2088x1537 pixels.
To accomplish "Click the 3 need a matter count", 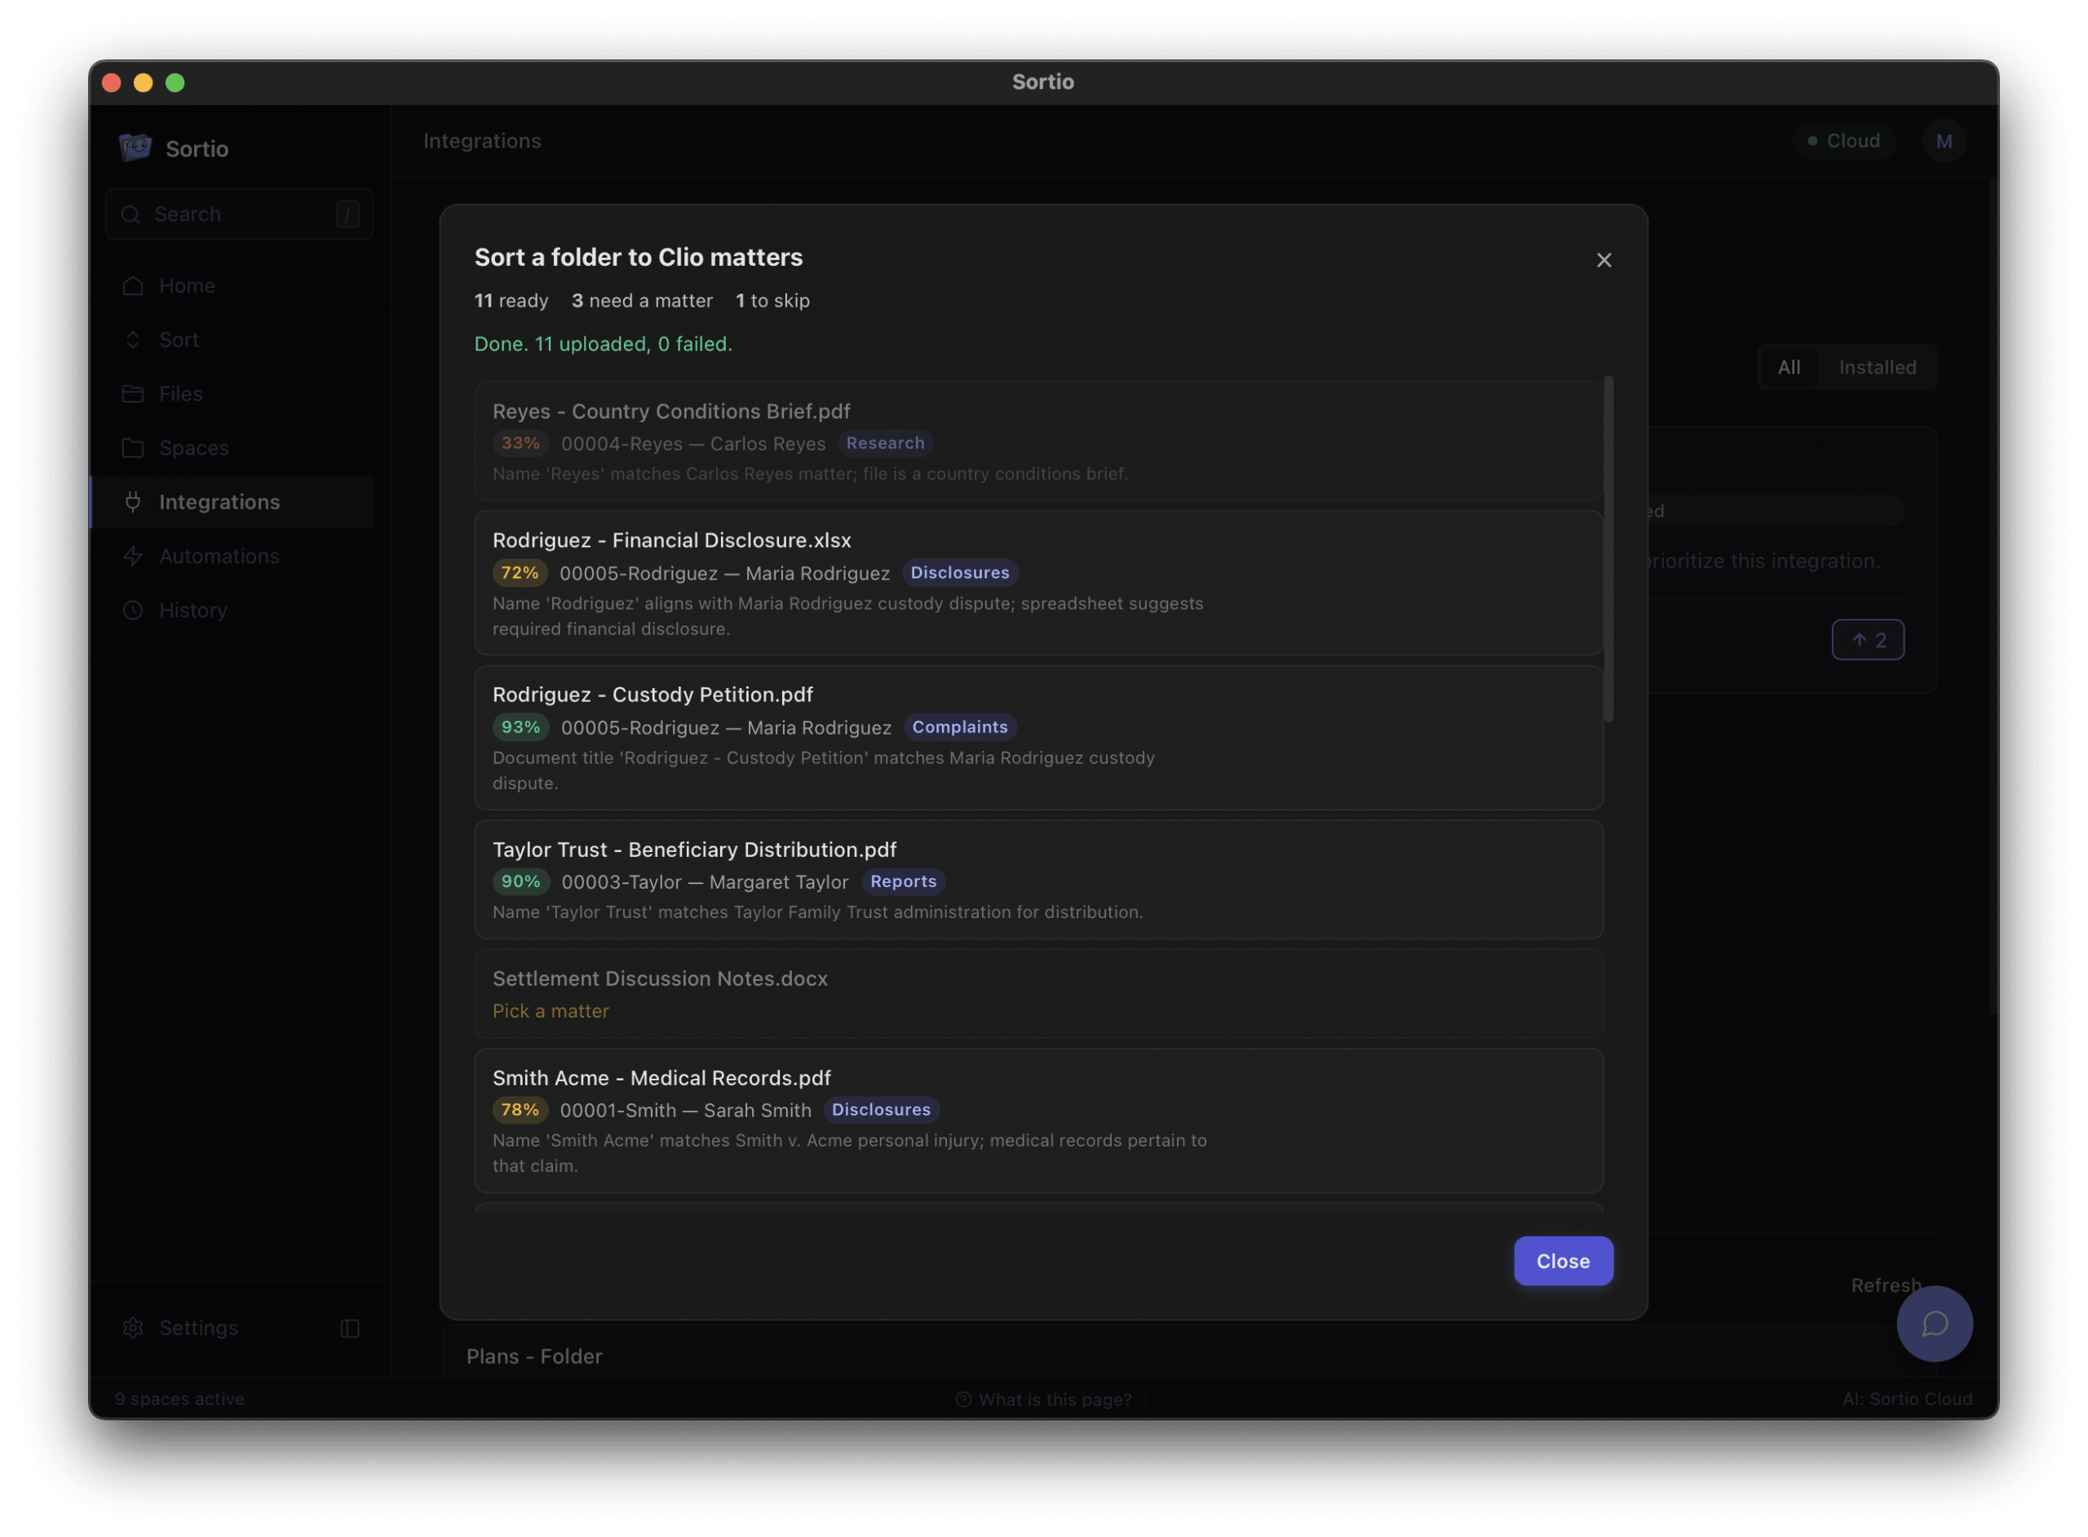I will tap(642, 301).
